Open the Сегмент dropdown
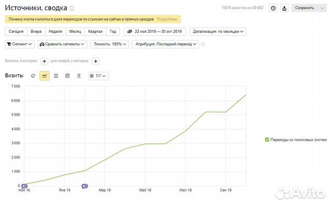Viewport: 331px width, 206px height. tap(20, 44)
